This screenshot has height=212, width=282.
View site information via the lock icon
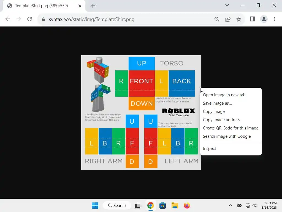pyautogui.click(x=43, y=19)
